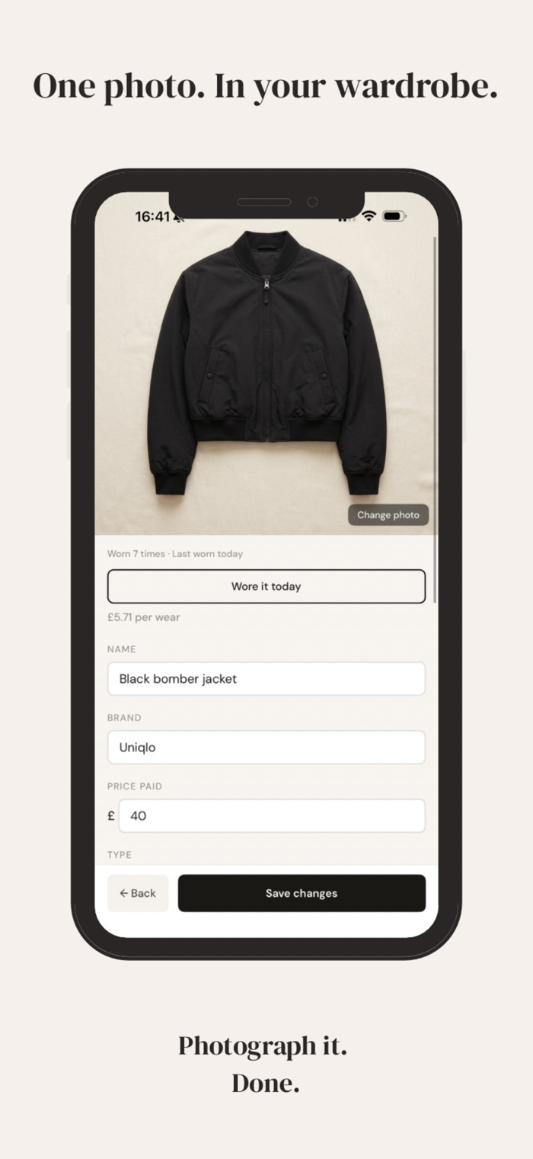533x1159 pixels.
Task: Click the One photo. In your wardrobe. headline
Action: 266,86
